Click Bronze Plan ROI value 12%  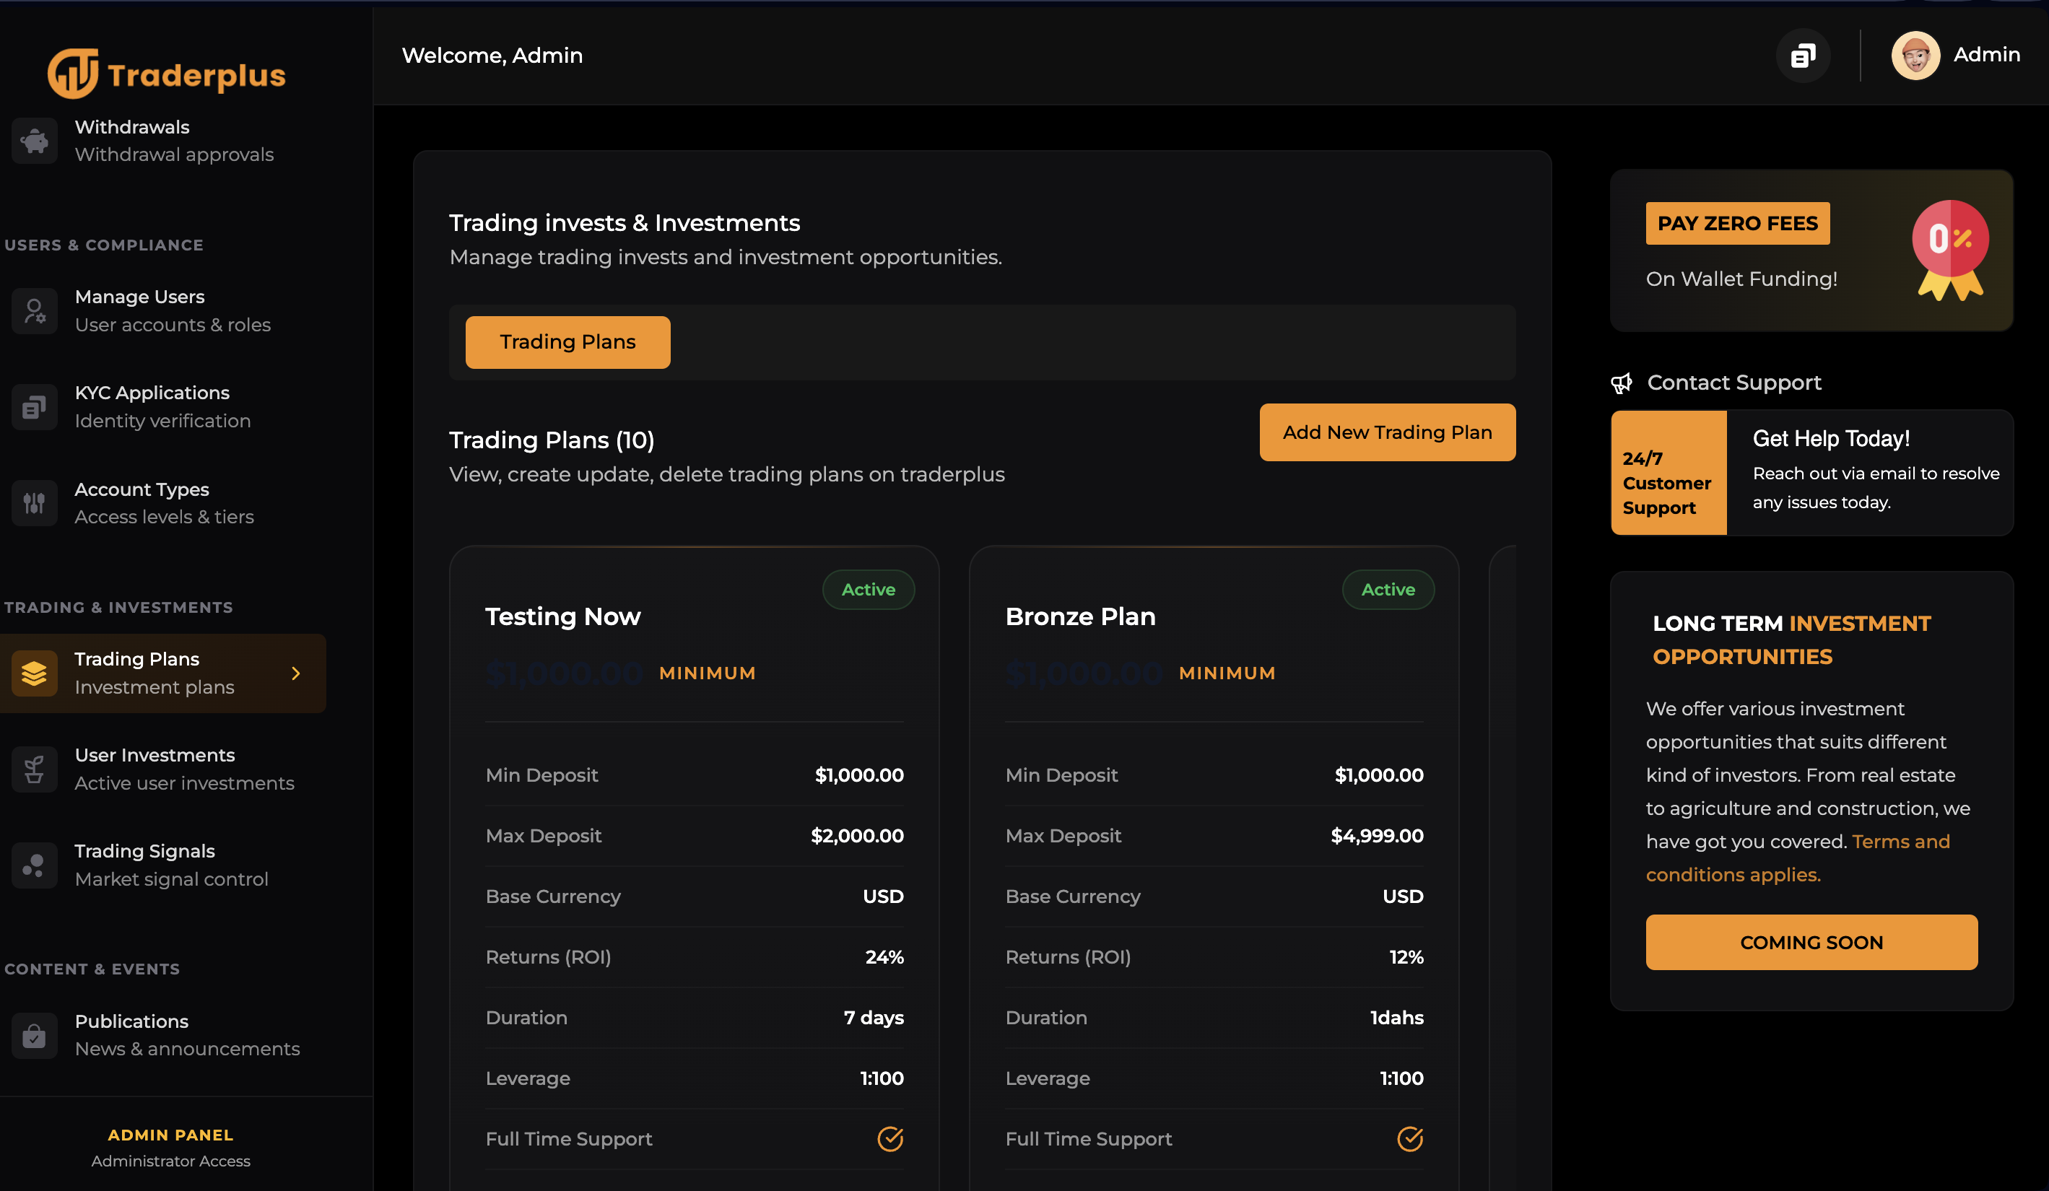pos(1406,957)
